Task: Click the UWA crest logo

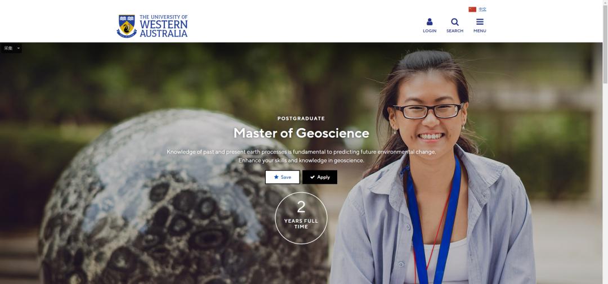Action: [x=127, y=26]
